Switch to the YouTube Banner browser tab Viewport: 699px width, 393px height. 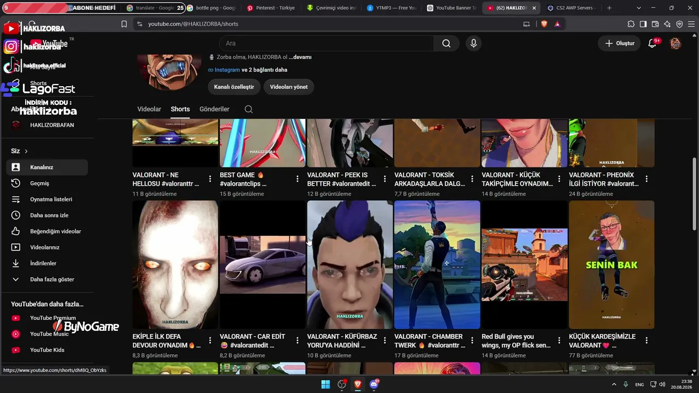(x=451, y=8)
